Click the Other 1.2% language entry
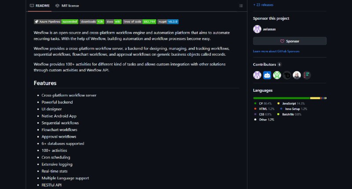 264,120
